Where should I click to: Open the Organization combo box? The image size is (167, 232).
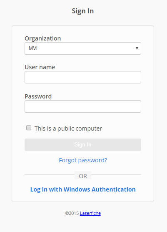(x=83, y=48)
